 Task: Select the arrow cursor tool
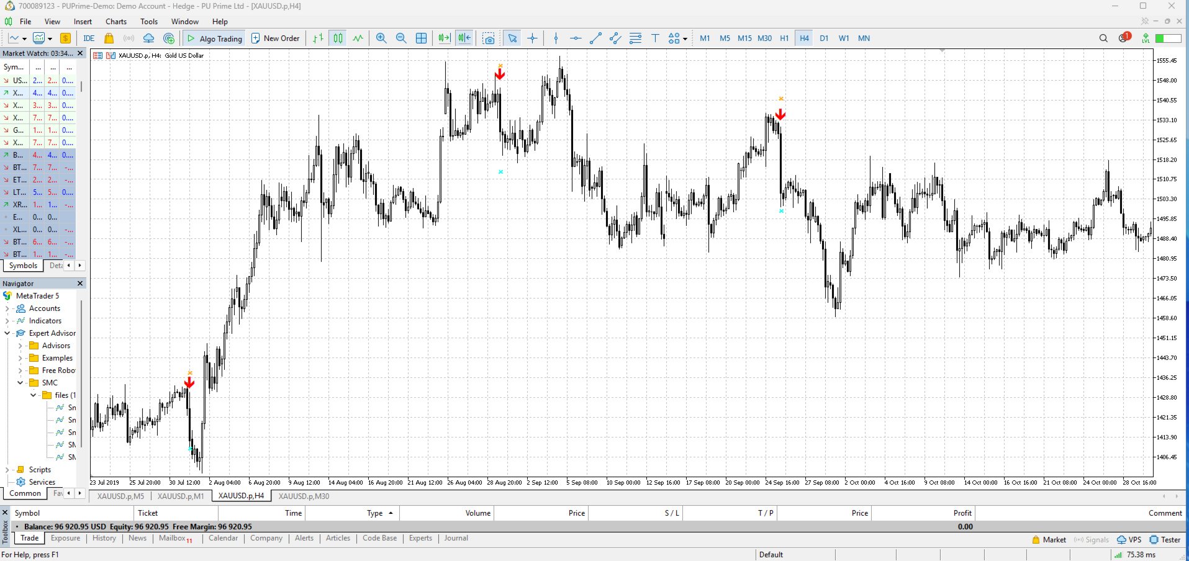(512, 38)
